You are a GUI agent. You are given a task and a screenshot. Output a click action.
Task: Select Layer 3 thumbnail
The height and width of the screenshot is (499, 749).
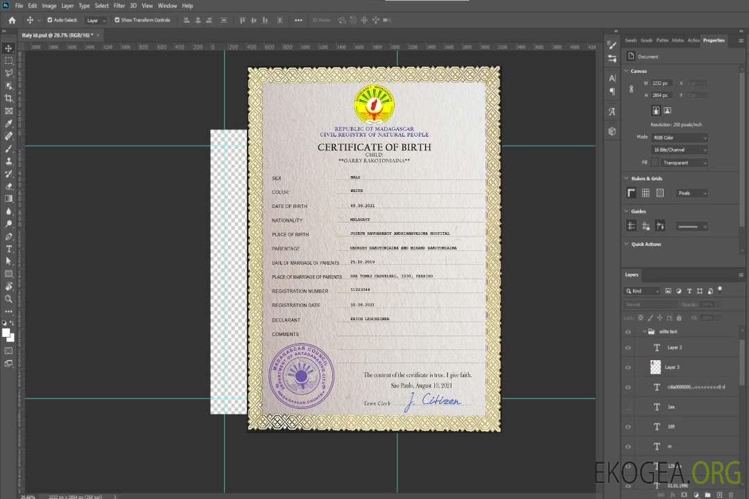point(655,367)
